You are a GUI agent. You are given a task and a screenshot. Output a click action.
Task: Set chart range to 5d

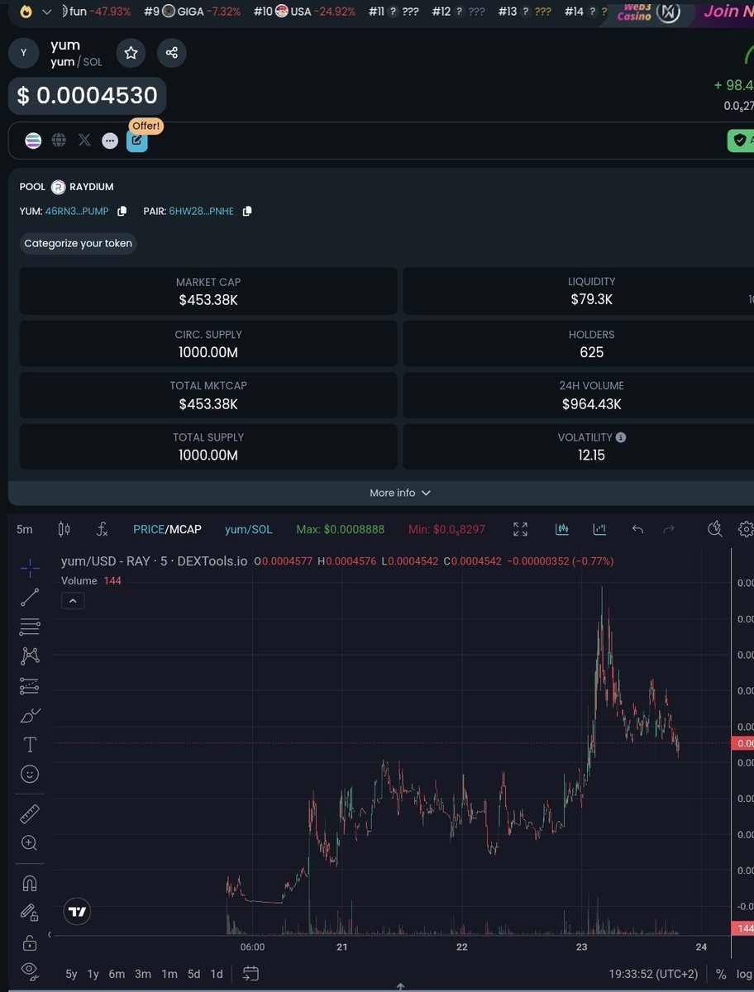pos(193,974)
